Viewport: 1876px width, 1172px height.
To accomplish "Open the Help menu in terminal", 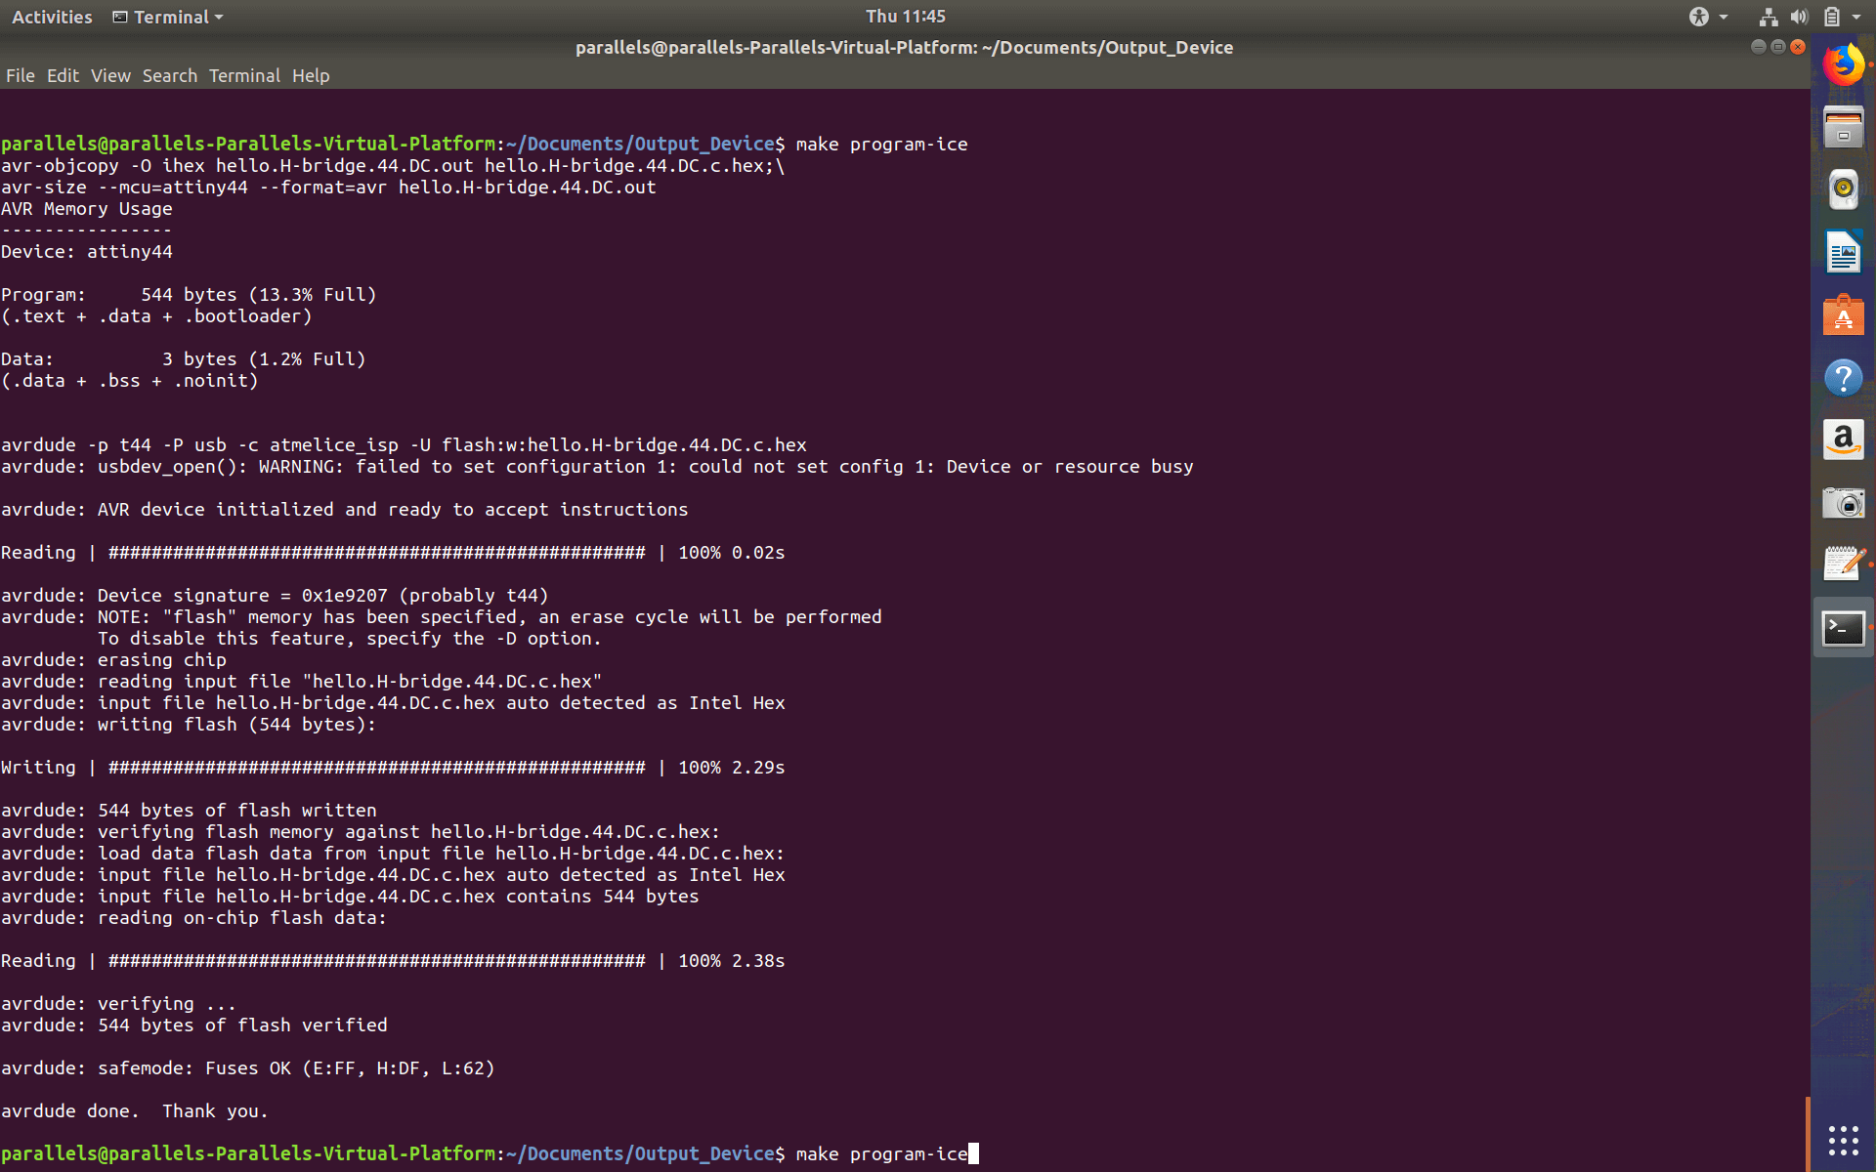I will tap(311, 76).
